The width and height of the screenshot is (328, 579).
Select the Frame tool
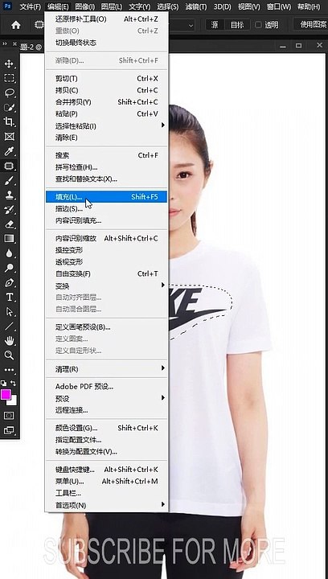[9, 137]
